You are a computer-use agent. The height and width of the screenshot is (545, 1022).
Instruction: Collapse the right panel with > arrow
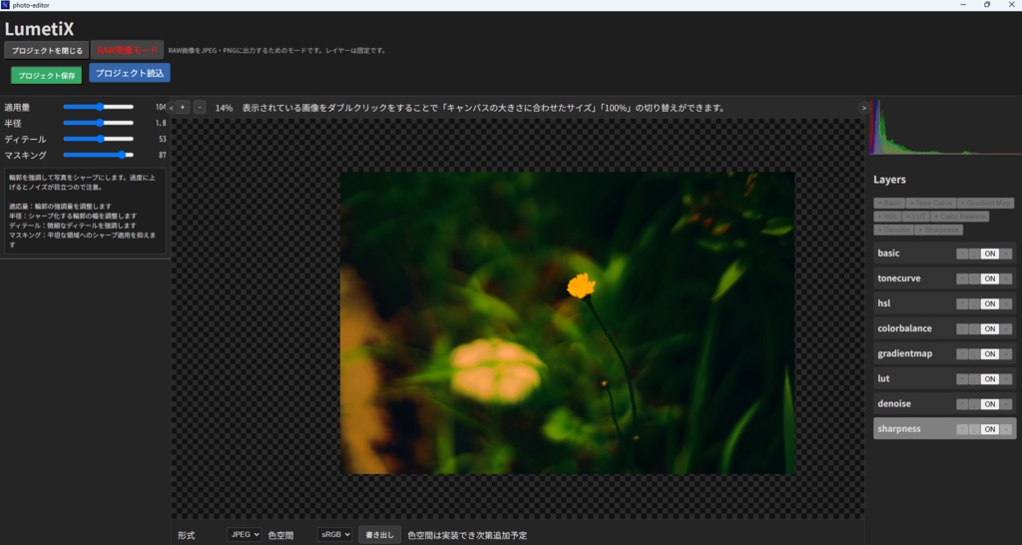(x=863, y=108)
